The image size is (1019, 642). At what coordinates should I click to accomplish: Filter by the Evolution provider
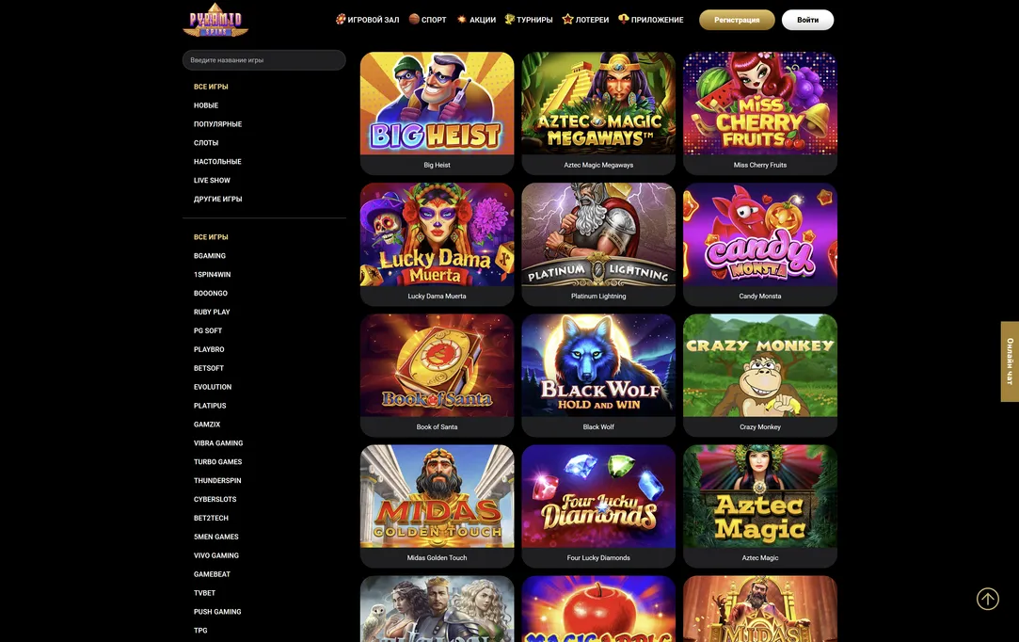click(x=213, y=386)
